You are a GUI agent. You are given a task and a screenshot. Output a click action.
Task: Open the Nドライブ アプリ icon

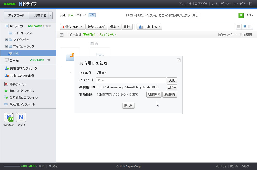[21, 117]
